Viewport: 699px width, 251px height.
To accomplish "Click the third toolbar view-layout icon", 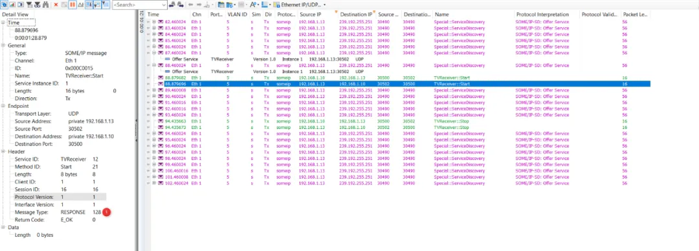I will click(x=20, y=5).
